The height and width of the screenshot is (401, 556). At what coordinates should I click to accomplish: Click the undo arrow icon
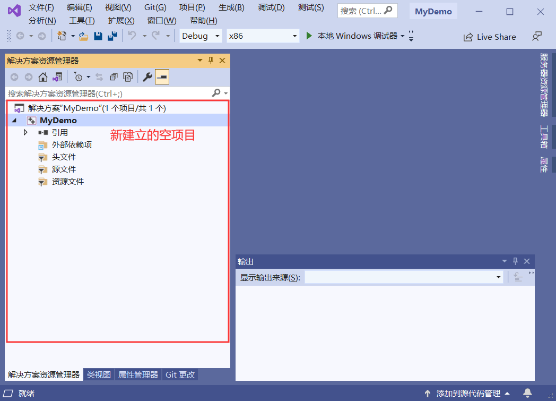[x=132, y=36]
